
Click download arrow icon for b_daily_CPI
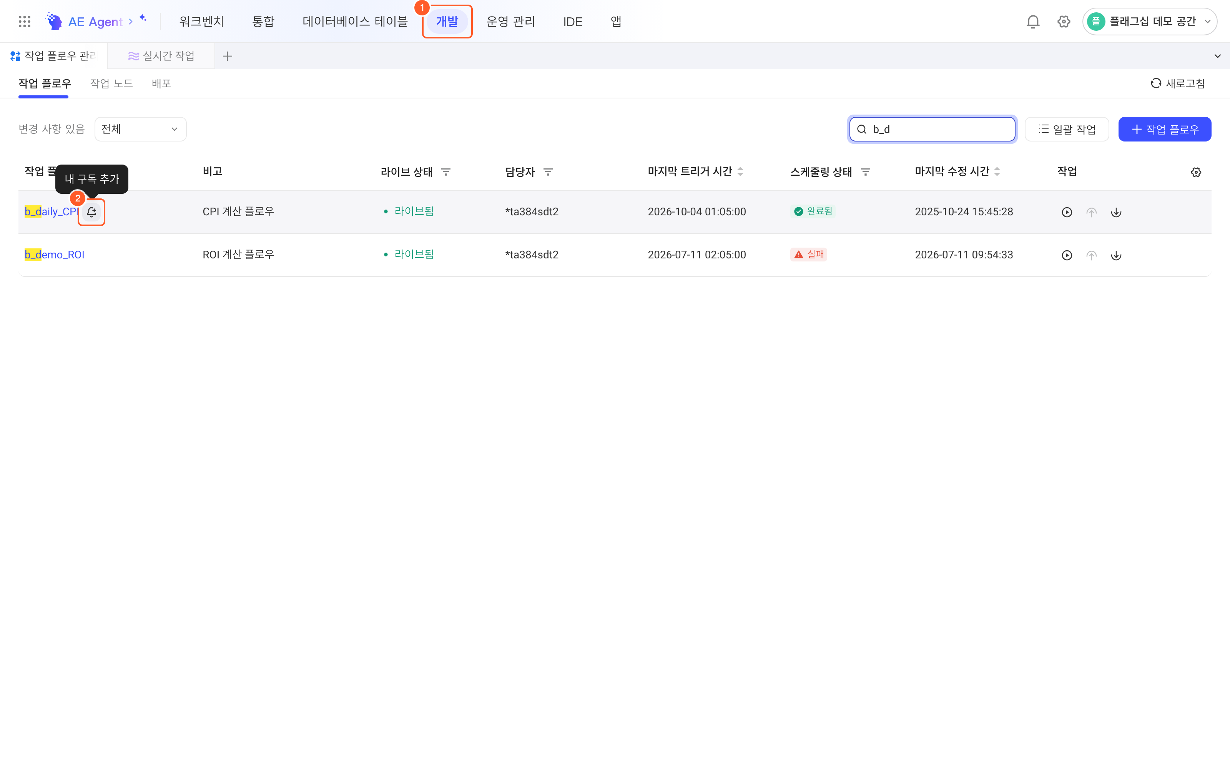point(1116,212)
